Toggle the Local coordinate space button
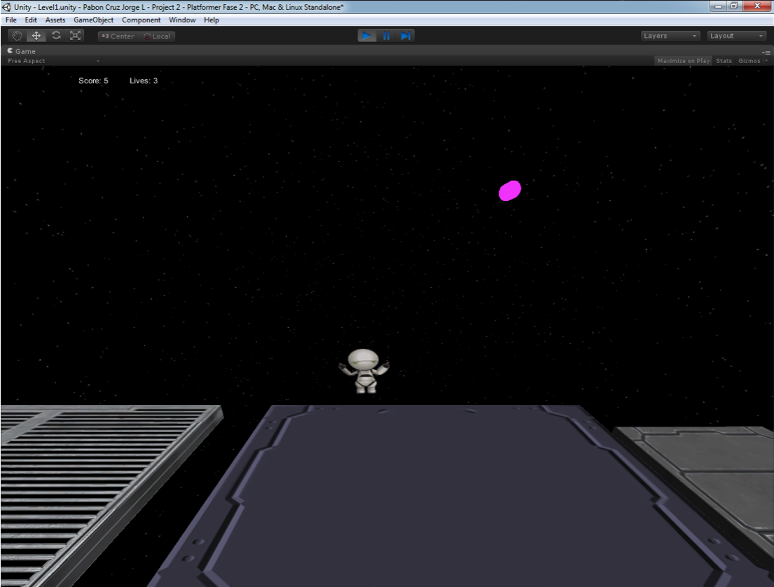Screen dimensions: 774x587 157,36
